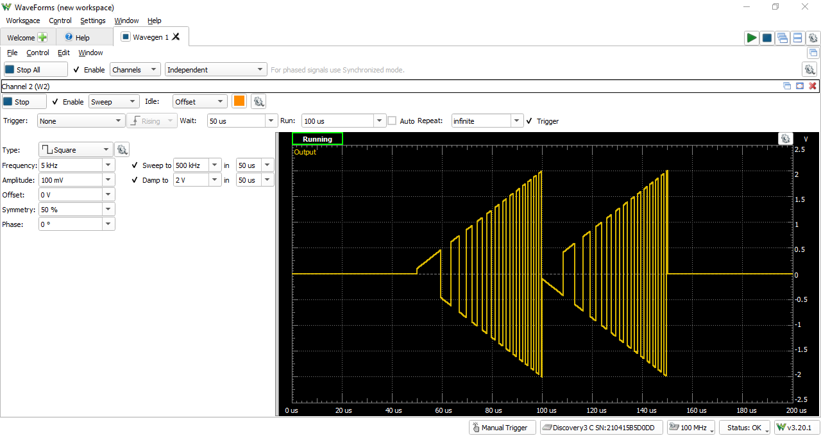Viewport: 821px width, 436px height.
Task: Click the Manual Trigger button
Action: coord(502,428)
